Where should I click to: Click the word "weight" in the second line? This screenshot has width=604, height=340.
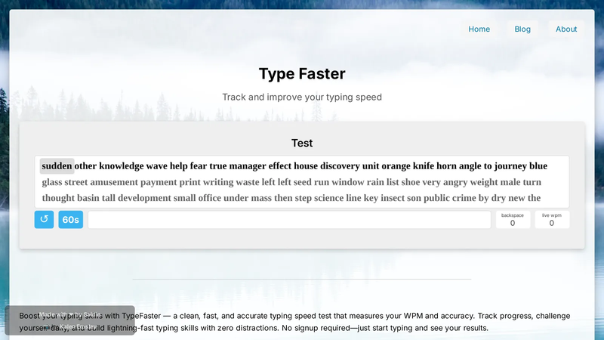point(484,182)
